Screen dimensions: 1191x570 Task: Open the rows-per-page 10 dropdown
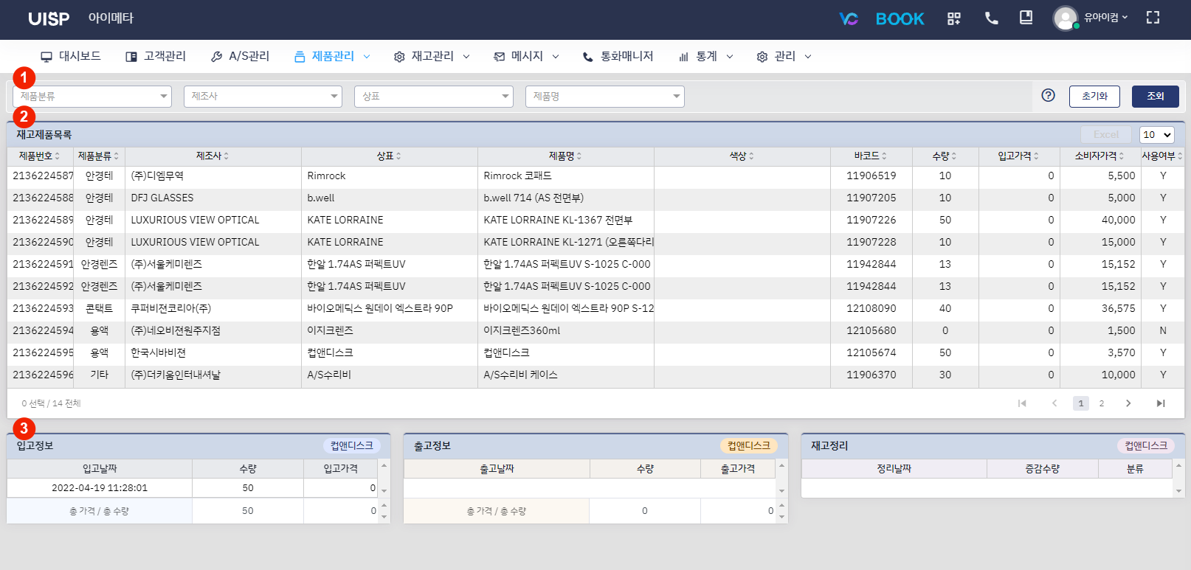coord(1157,134)
